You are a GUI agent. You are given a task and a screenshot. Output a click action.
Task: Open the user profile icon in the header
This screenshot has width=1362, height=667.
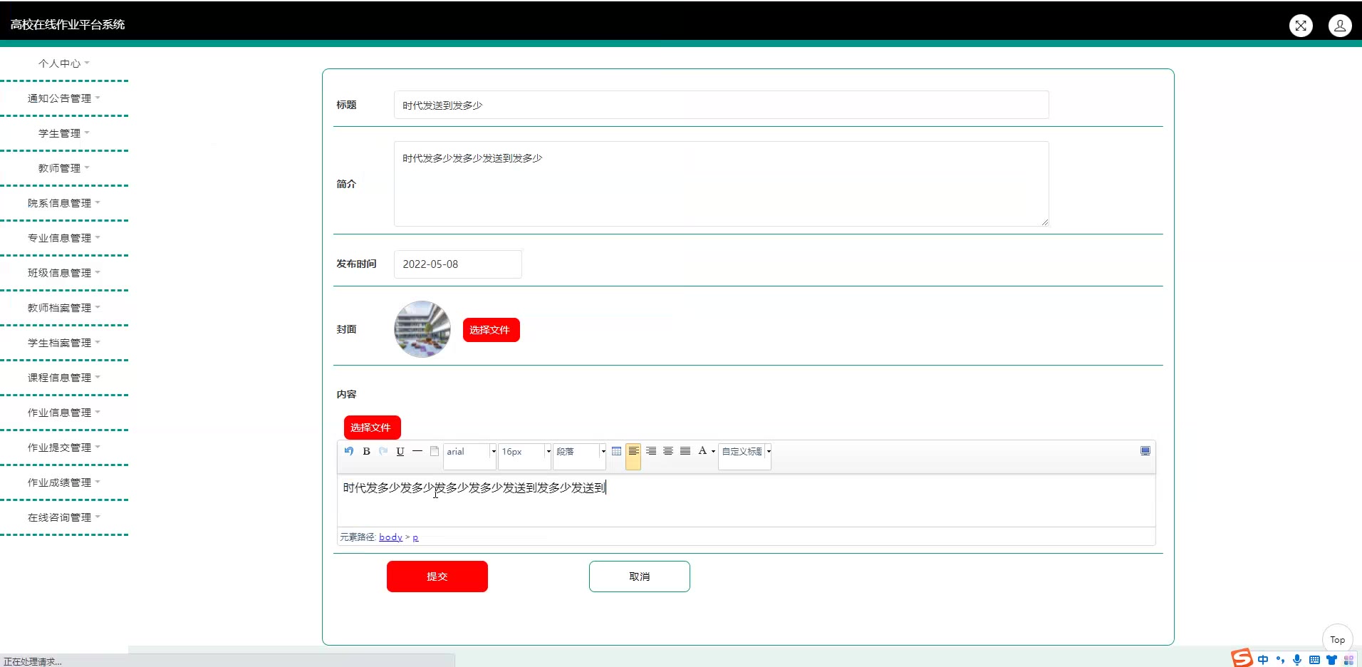(1340, 26)
